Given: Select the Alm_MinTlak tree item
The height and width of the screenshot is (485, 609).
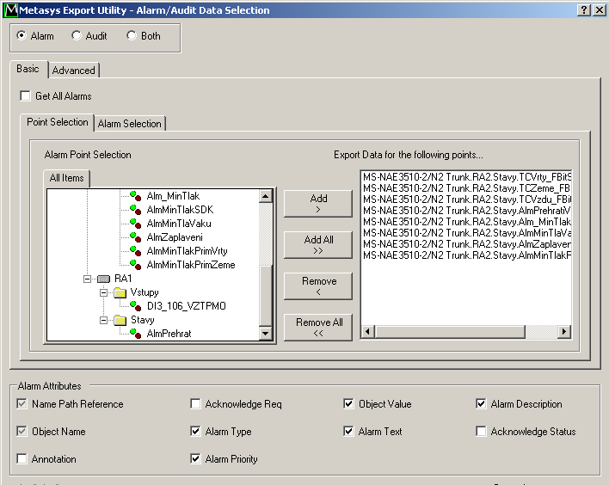Looking at the screenshot, I should 173,196.
